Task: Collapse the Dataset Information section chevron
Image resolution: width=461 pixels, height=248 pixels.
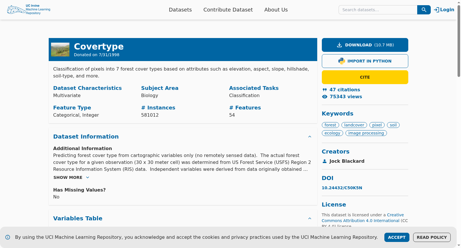Action: tap(310, 137)
